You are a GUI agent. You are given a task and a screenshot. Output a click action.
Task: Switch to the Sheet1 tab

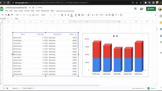pyautogui.click(x=16, y=88)
